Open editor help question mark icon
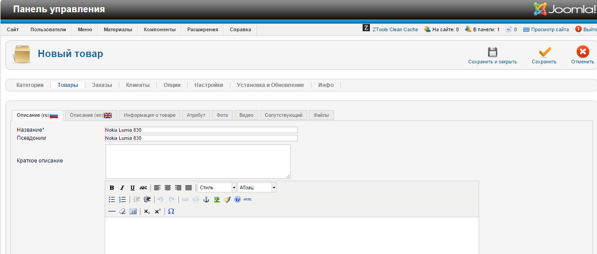 238,199
